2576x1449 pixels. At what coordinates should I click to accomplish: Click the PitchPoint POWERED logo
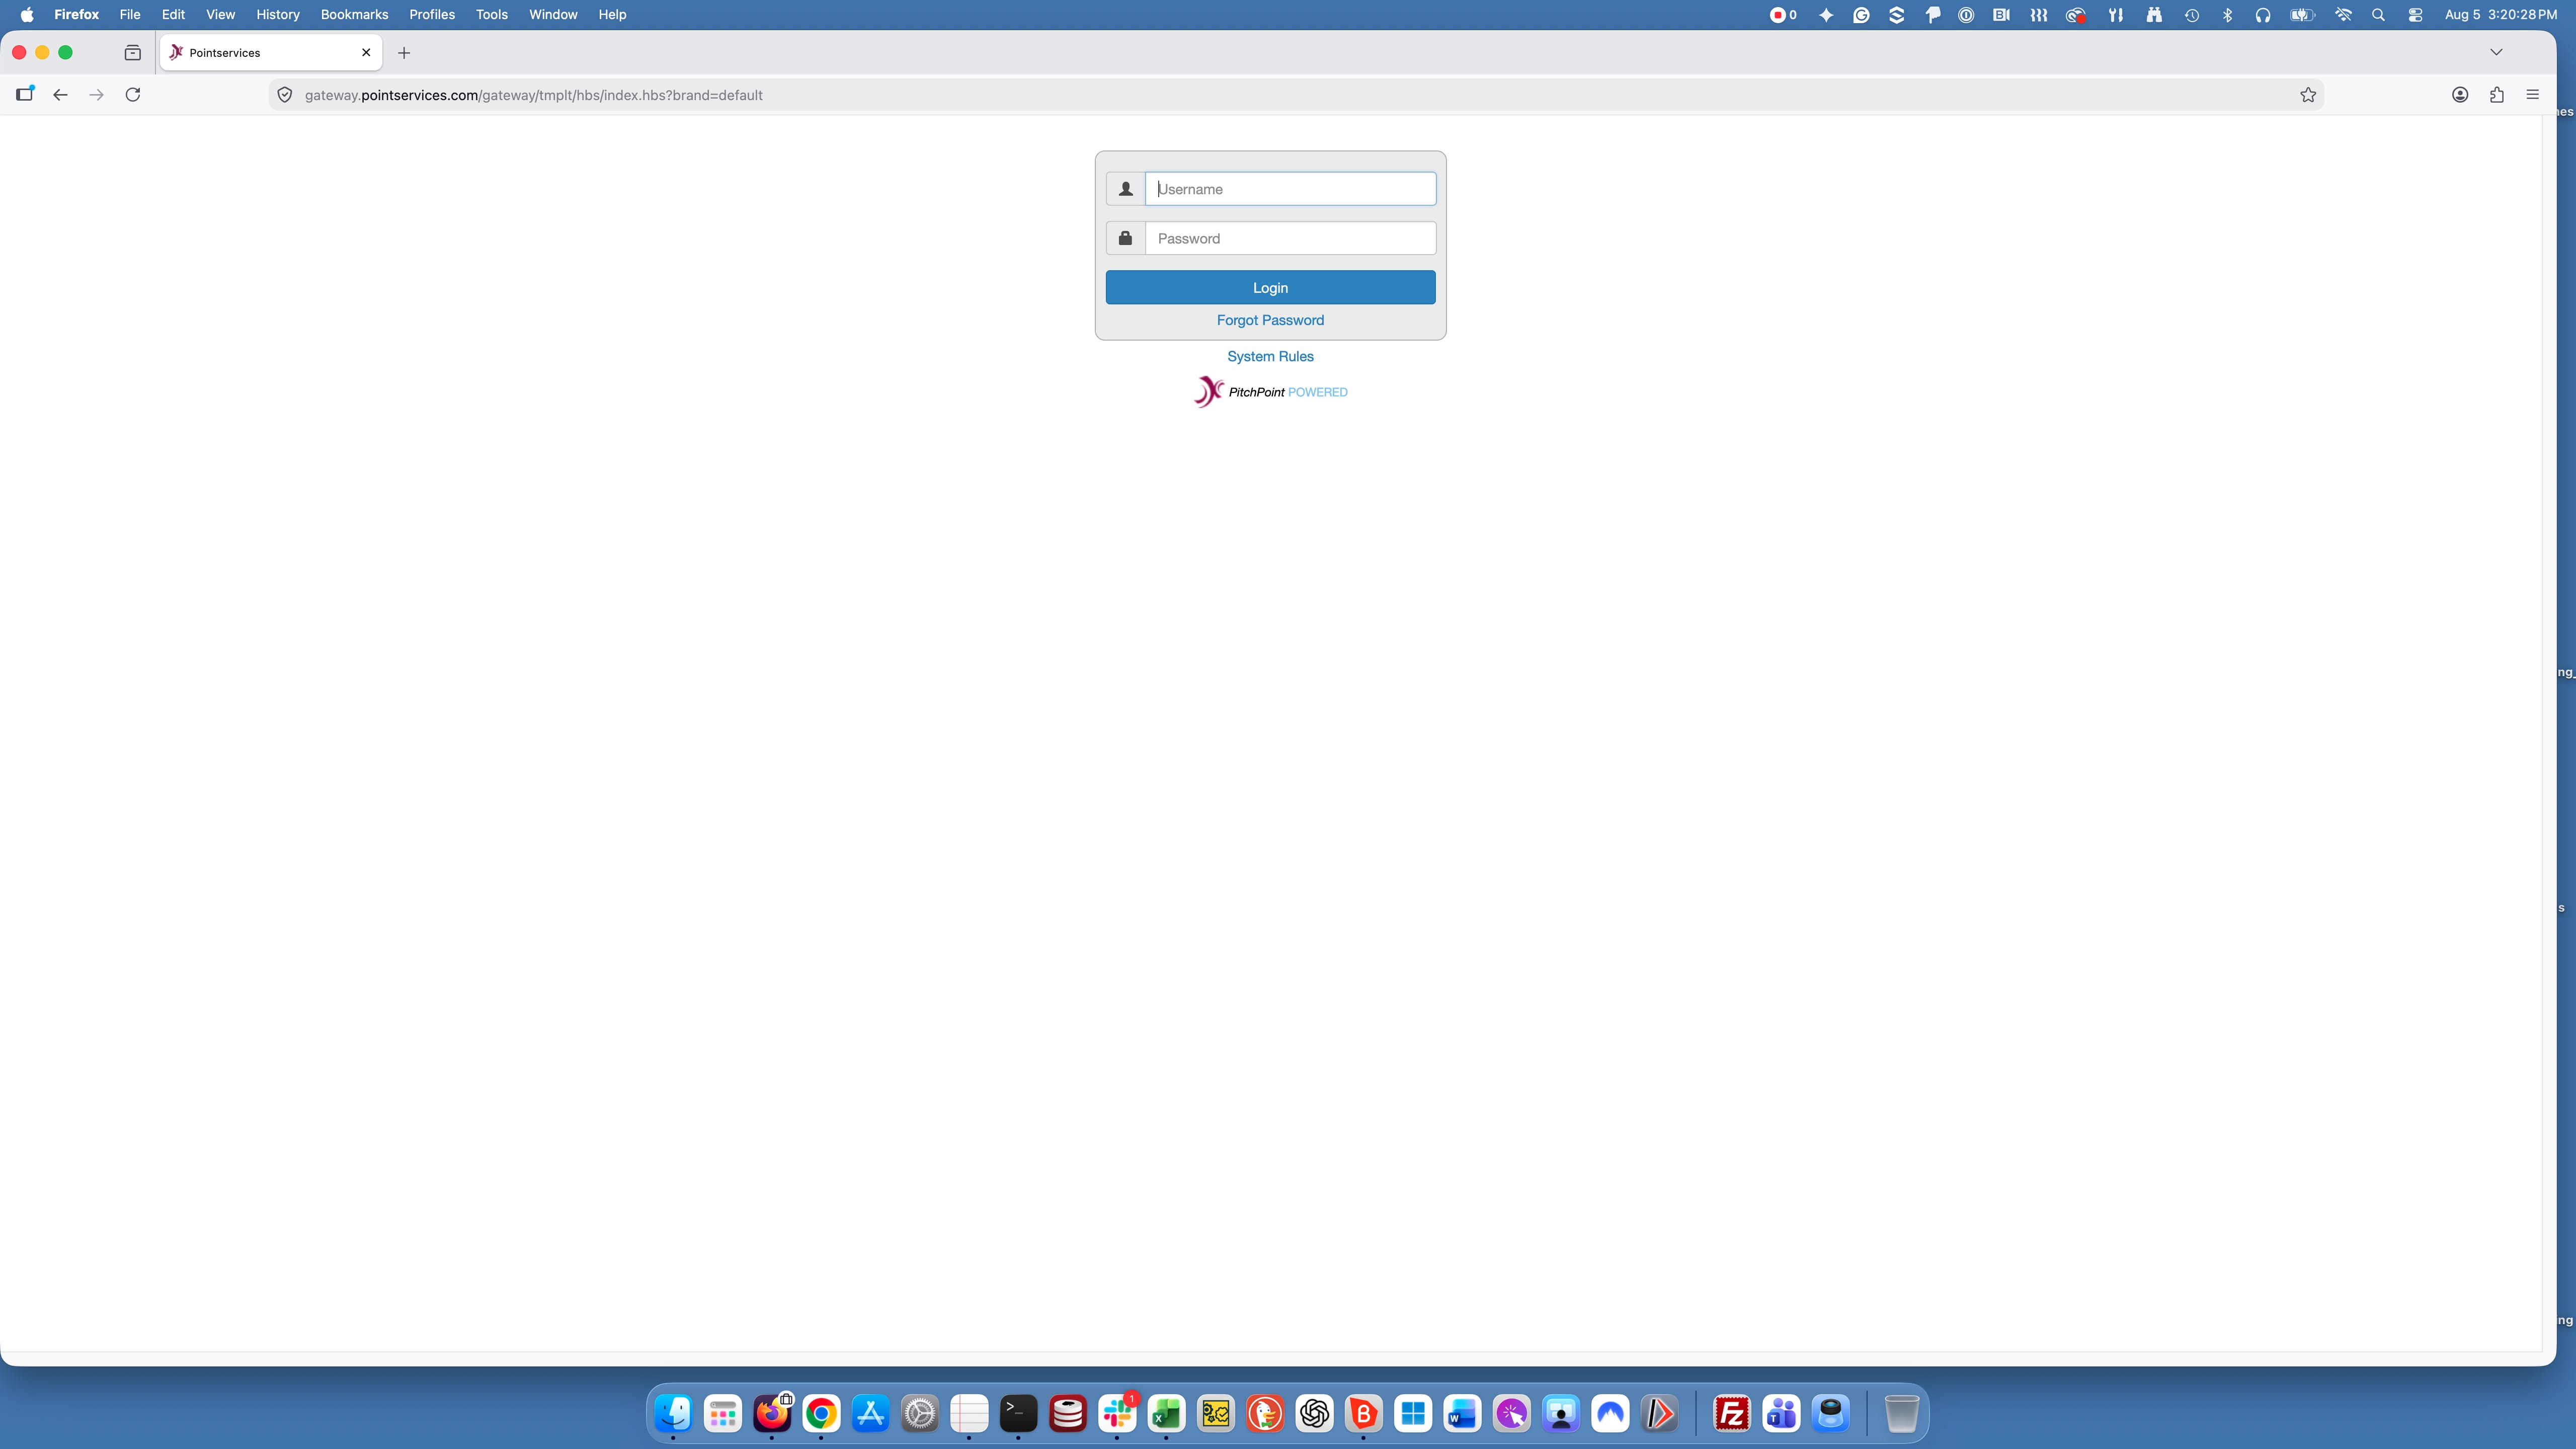point(1270,392)
